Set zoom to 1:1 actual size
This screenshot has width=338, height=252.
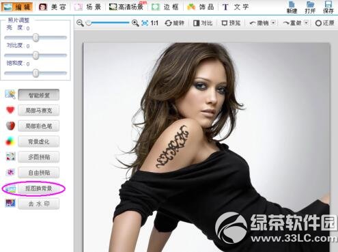[154, 23]
